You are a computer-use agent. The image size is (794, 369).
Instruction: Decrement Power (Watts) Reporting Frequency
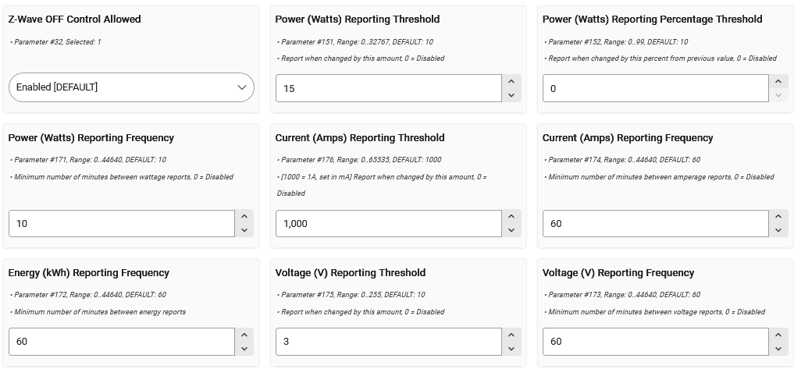click(x=244, y=230)
